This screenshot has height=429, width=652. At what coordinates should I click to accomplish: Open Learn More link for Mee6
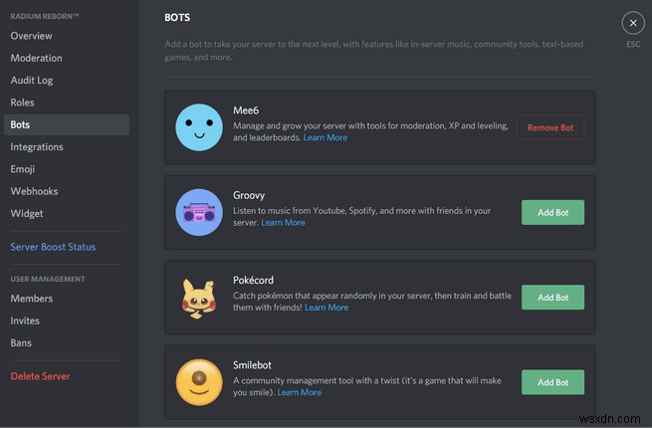326,138
